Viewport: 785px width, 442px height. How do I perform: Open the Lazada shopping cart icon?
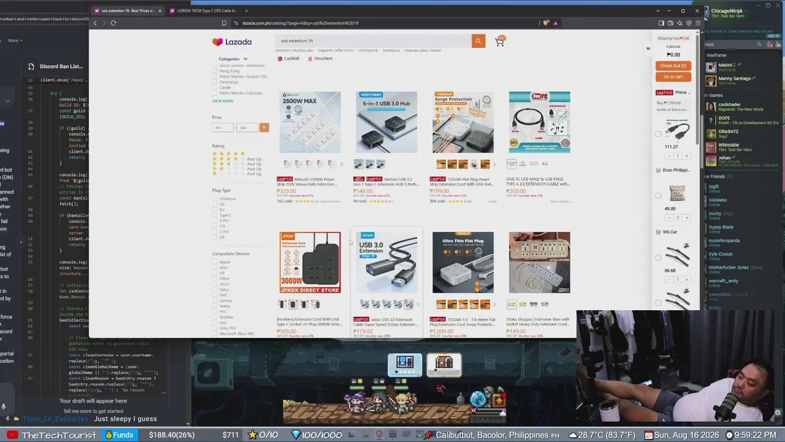[x=500, y=41]
